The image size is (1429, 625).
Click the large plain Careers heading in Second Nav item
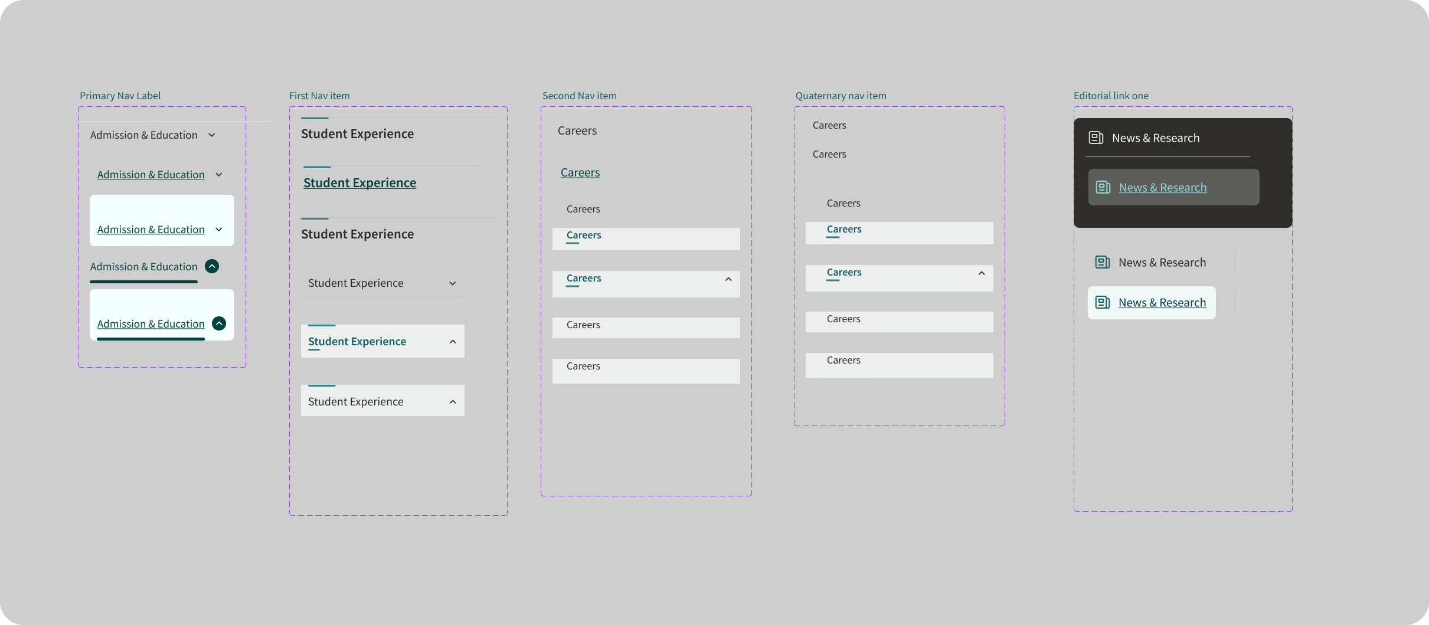pyautogui.click(x=577, y=131)
